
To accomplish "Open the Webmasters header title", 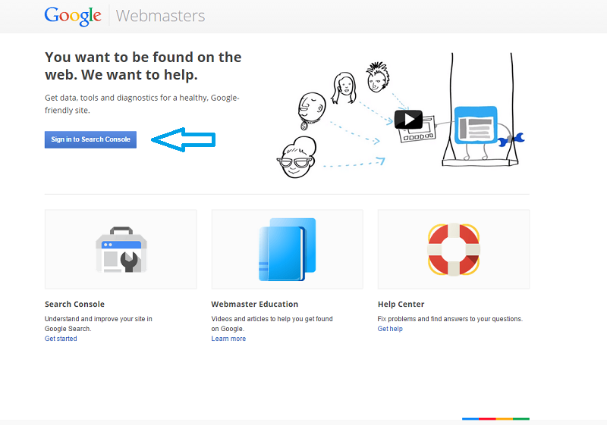I will pyautogui.click(x=160, y=16).
